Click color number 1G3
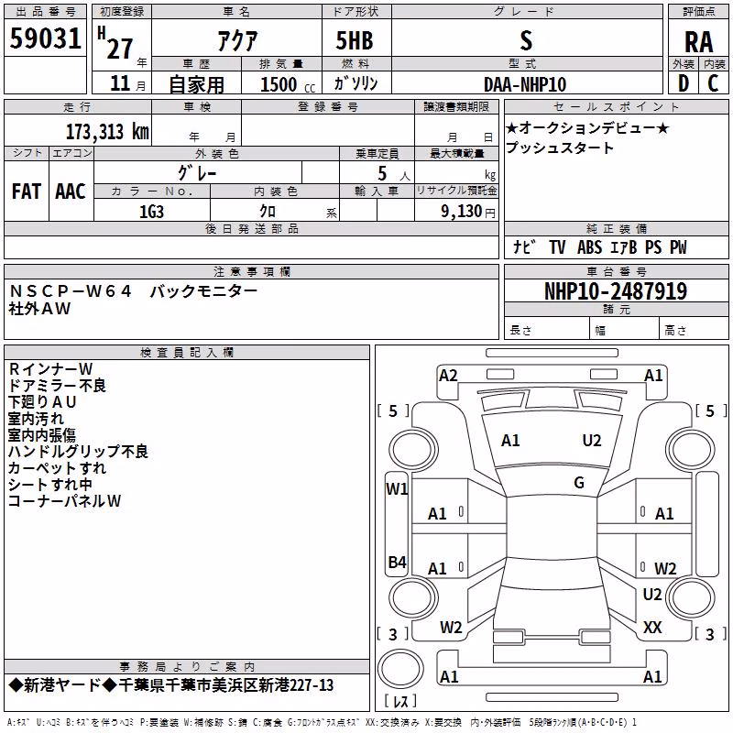The image size is (733, 733). 151,212
